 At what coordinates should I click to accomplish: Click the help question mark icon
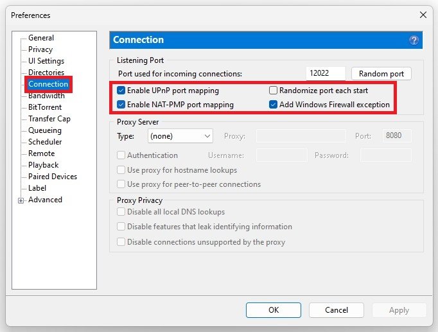(x=414, y=40)
